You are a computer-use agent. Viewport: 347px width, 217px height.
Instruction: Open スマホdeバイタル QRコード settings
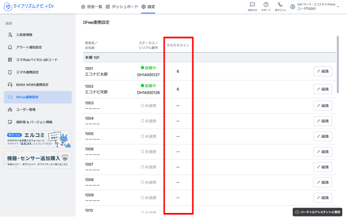pyautogui.click(x=38, y=60)
